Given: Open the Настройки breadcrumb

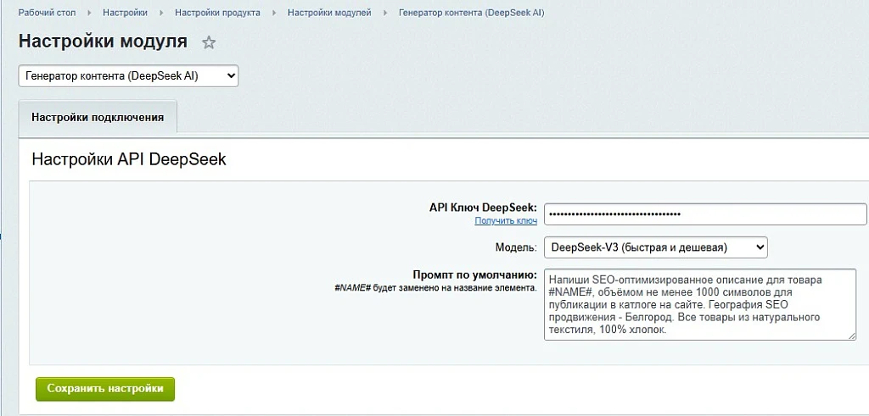Looking at the screenshot, I should click(x=125, y=12).
